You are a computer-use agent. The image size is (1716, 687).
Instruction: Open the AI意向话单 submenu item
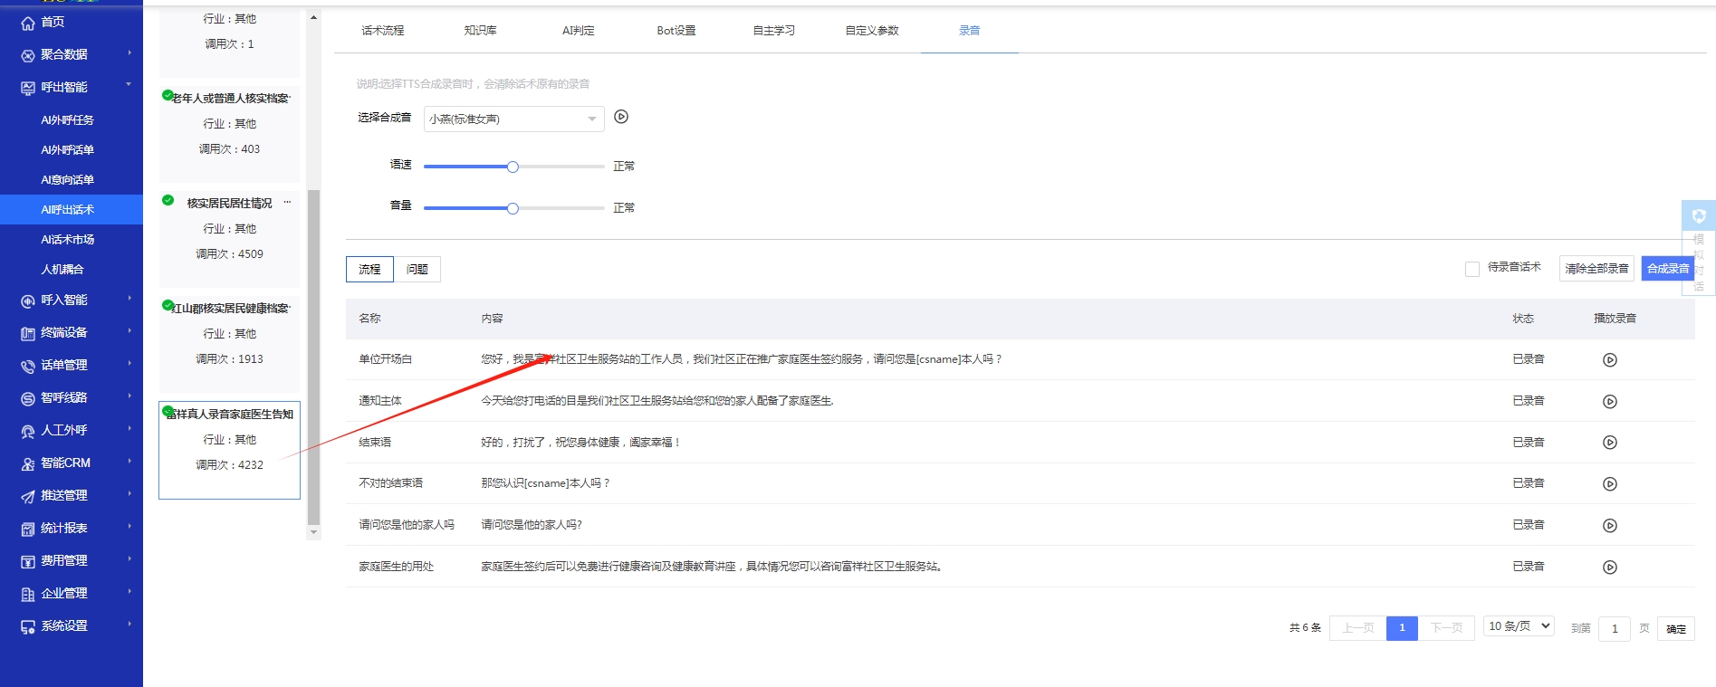point(68,180)
